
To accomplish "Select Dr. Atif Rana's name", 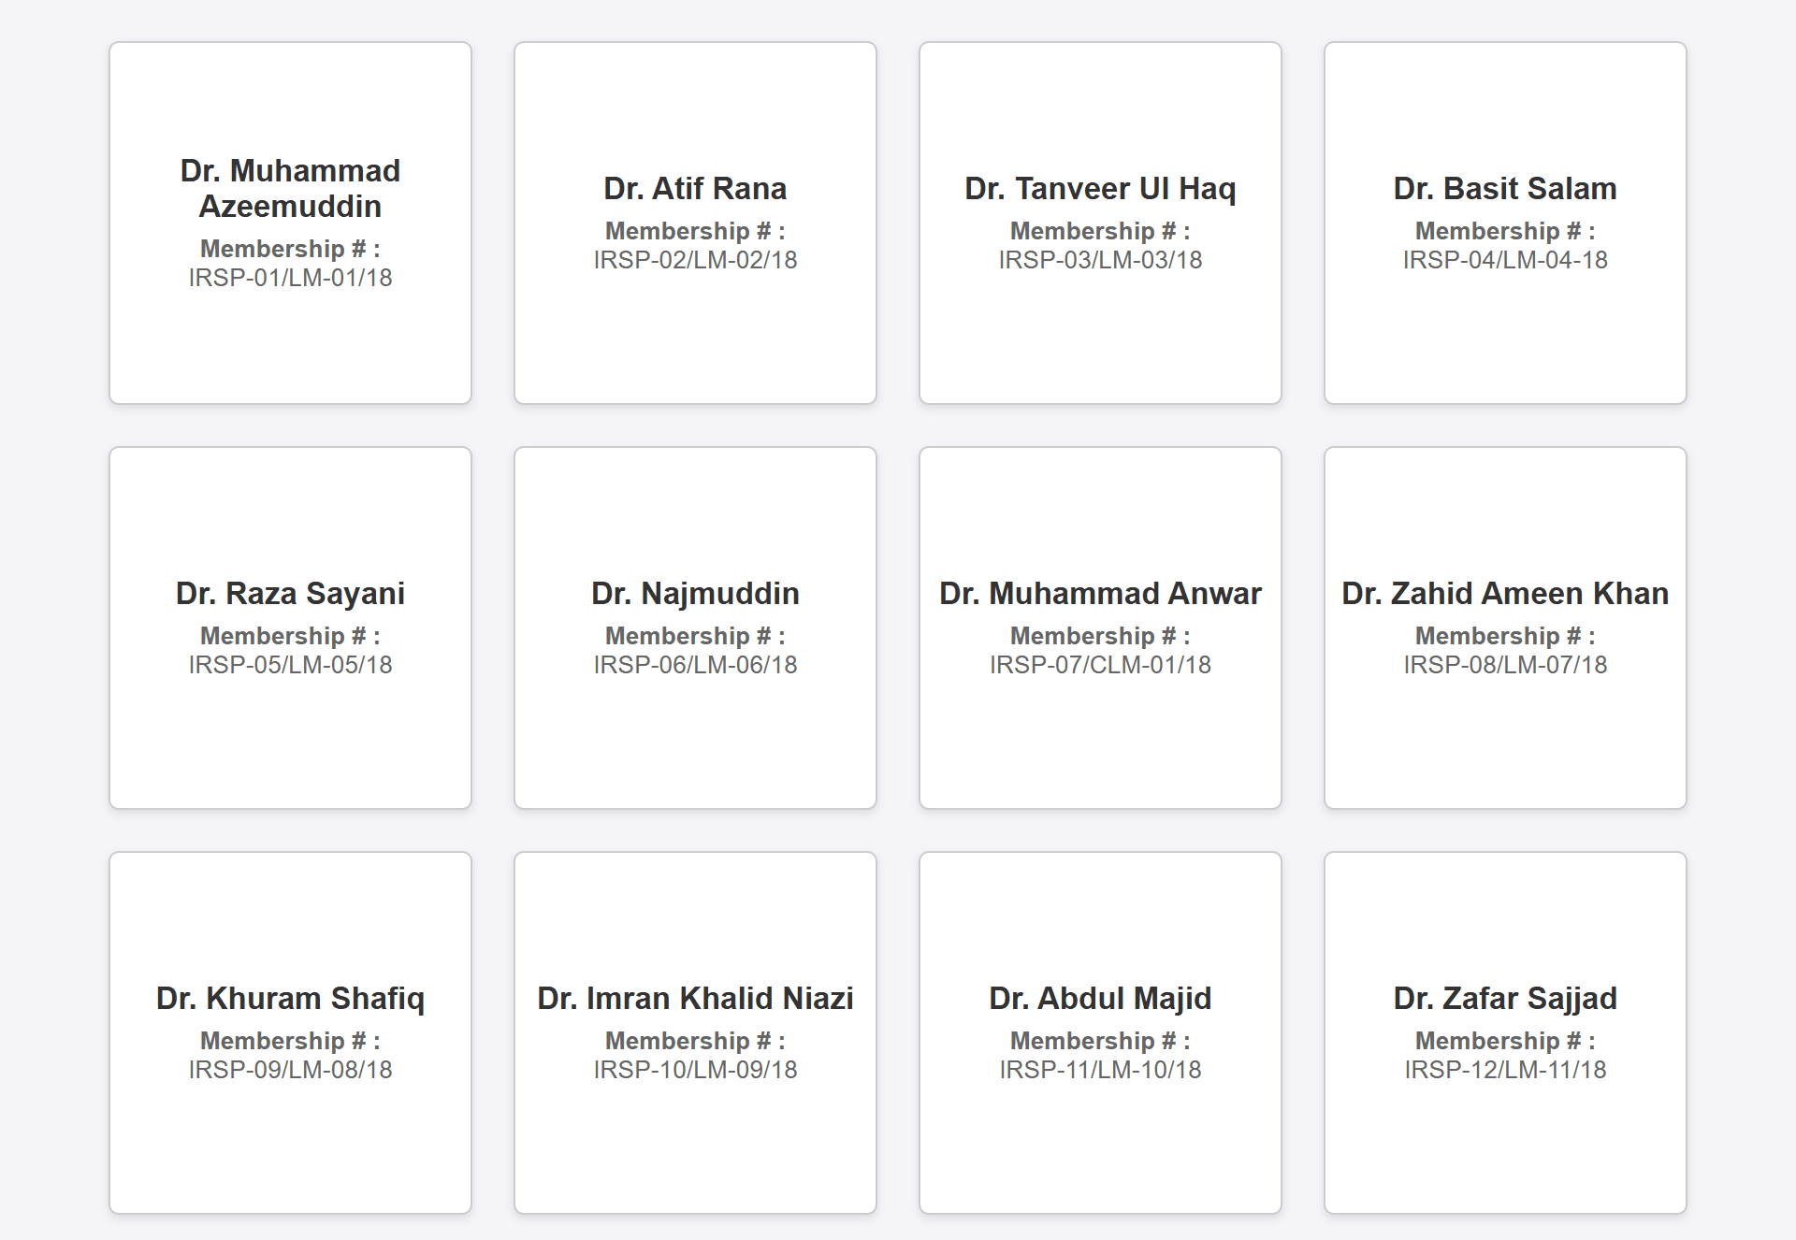I will (695, 188).
